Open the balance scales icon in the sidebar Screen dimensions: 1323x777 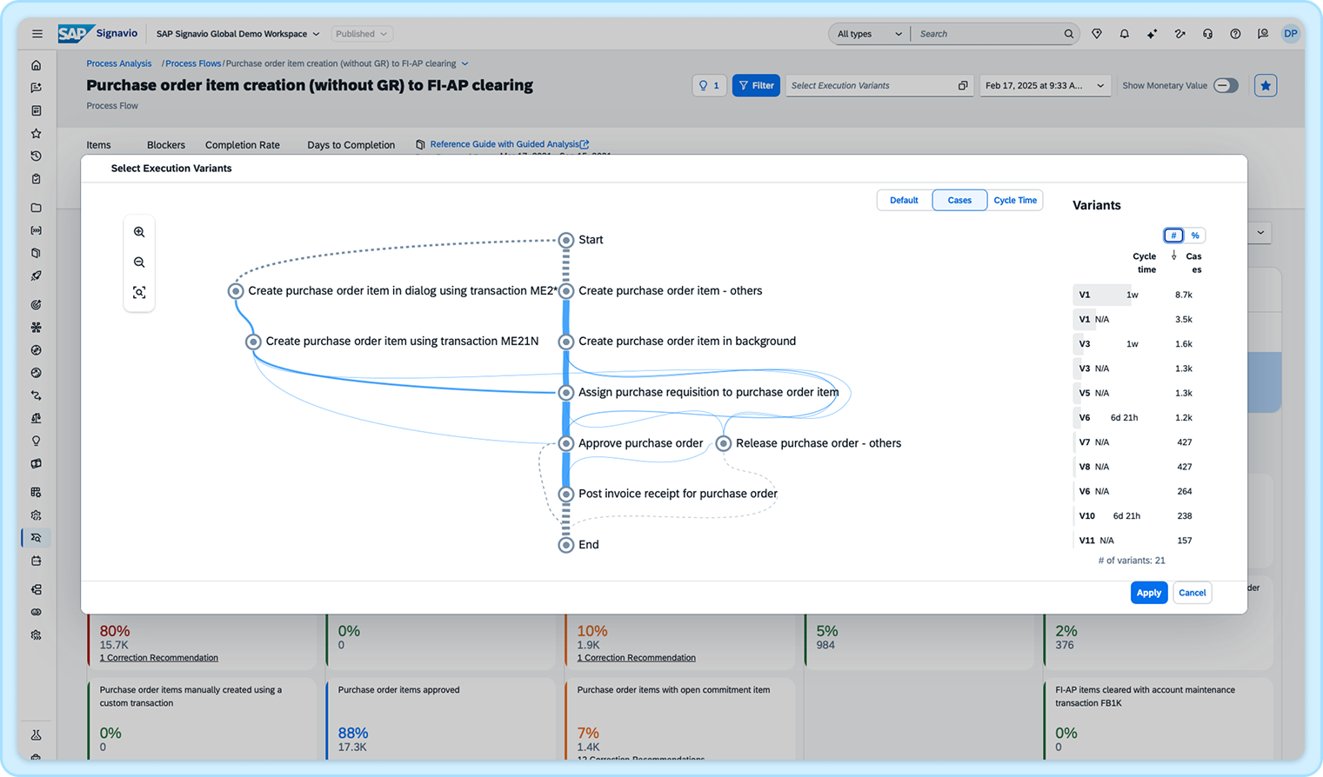pyautogui.click(x=37, y=418)
